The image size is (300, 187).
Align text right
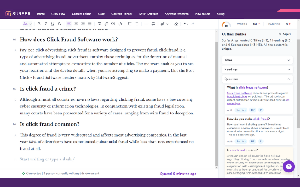click(x=83, y=24)
